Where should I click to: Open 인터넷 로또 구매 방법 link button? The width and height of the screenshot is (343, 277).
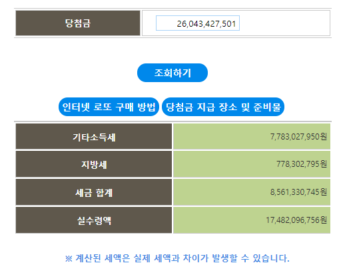click(109, 107)
